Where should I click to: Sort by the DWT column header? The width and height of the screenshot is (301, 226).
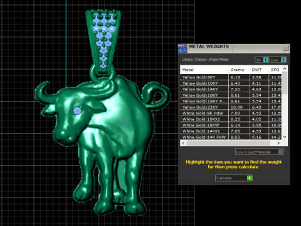(x=259, y=70)
